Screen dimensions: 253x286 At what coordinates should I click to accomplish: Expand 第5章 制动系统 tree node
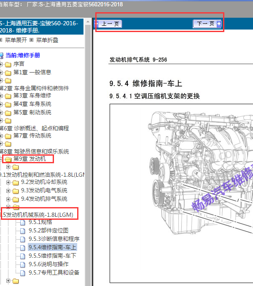tap(1, 113)
